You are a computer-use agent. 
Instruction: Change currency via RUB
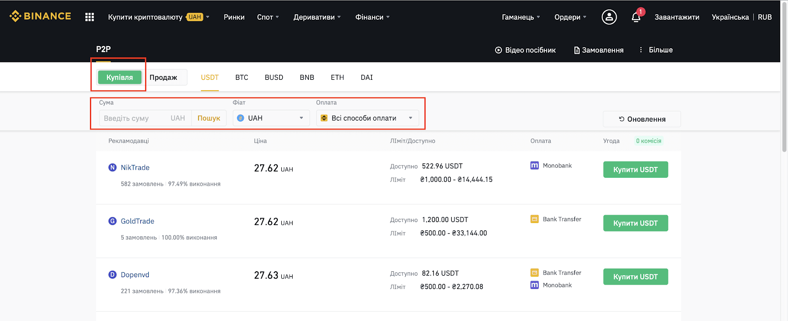coord(765,17)
